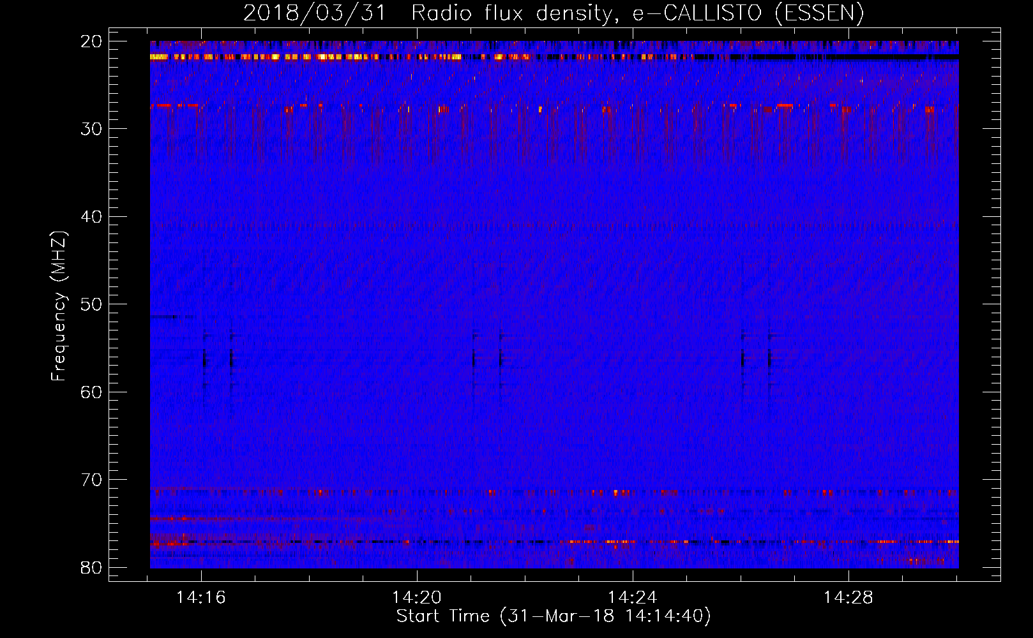The width and height of the screenshot is (1033, 638).
Task: Pick the 50 MHz frequency tick label
Action: coord(92,304)
